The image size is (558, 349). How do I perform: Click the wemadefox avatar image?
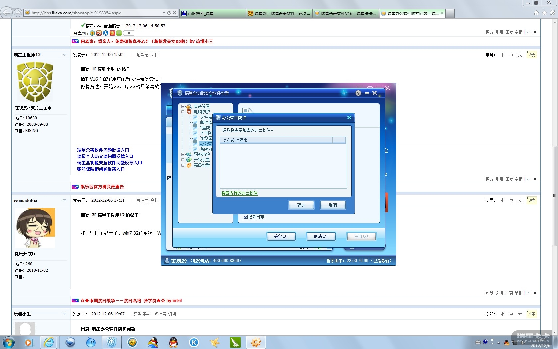pyautogui.click(x=35, y=228)
